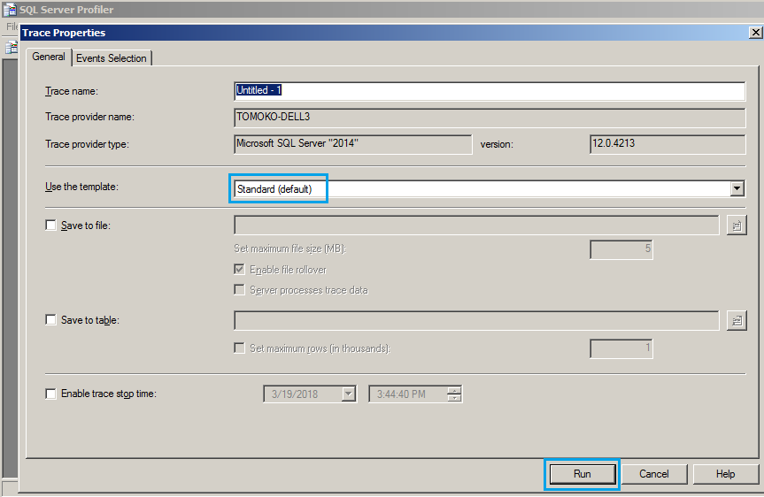Open Help for Trace Properties
Viewport: 764px width, 497px height.
pos(725,474)
